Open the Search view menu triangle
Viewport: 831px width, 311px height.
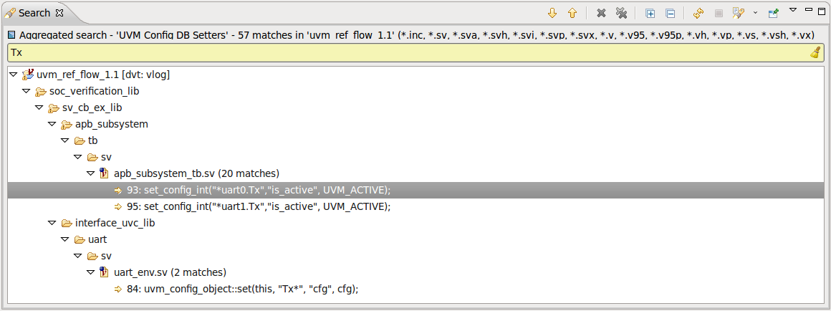tap(793, 10)
